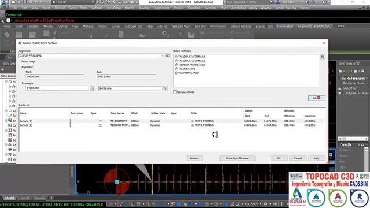Open the Surfaces menu in menu bar
The width and height of the screenshot is (370, 208).
coord(97,8)
